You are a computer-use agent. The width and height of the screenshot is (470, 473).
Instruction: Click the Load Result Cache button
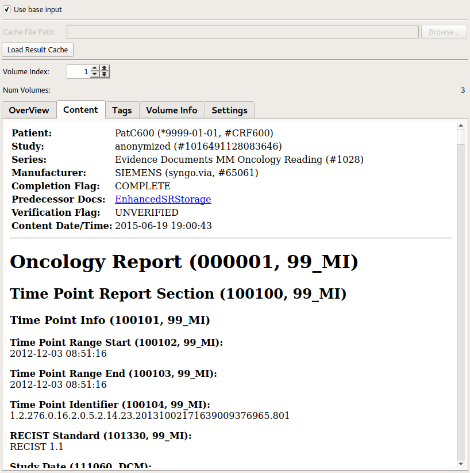point(37,50)
